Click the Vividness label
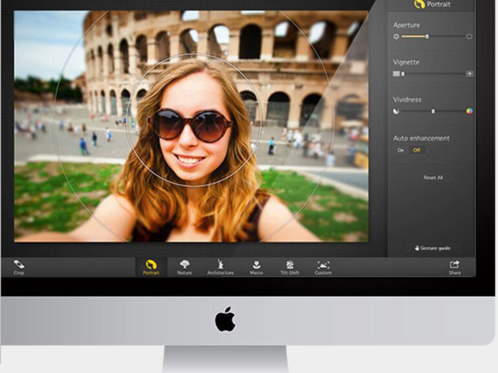Viewport: 498px width, 373px height. click(407, 99)
